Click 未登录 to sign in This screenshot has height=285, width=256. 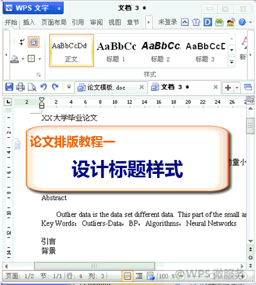168,22
